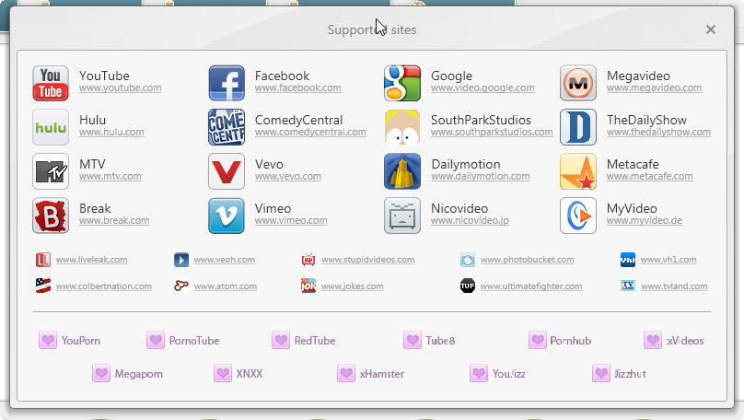Follow the www.mtv.com link
The height and width of the screenshot is (420, 744).
(110, 177)
